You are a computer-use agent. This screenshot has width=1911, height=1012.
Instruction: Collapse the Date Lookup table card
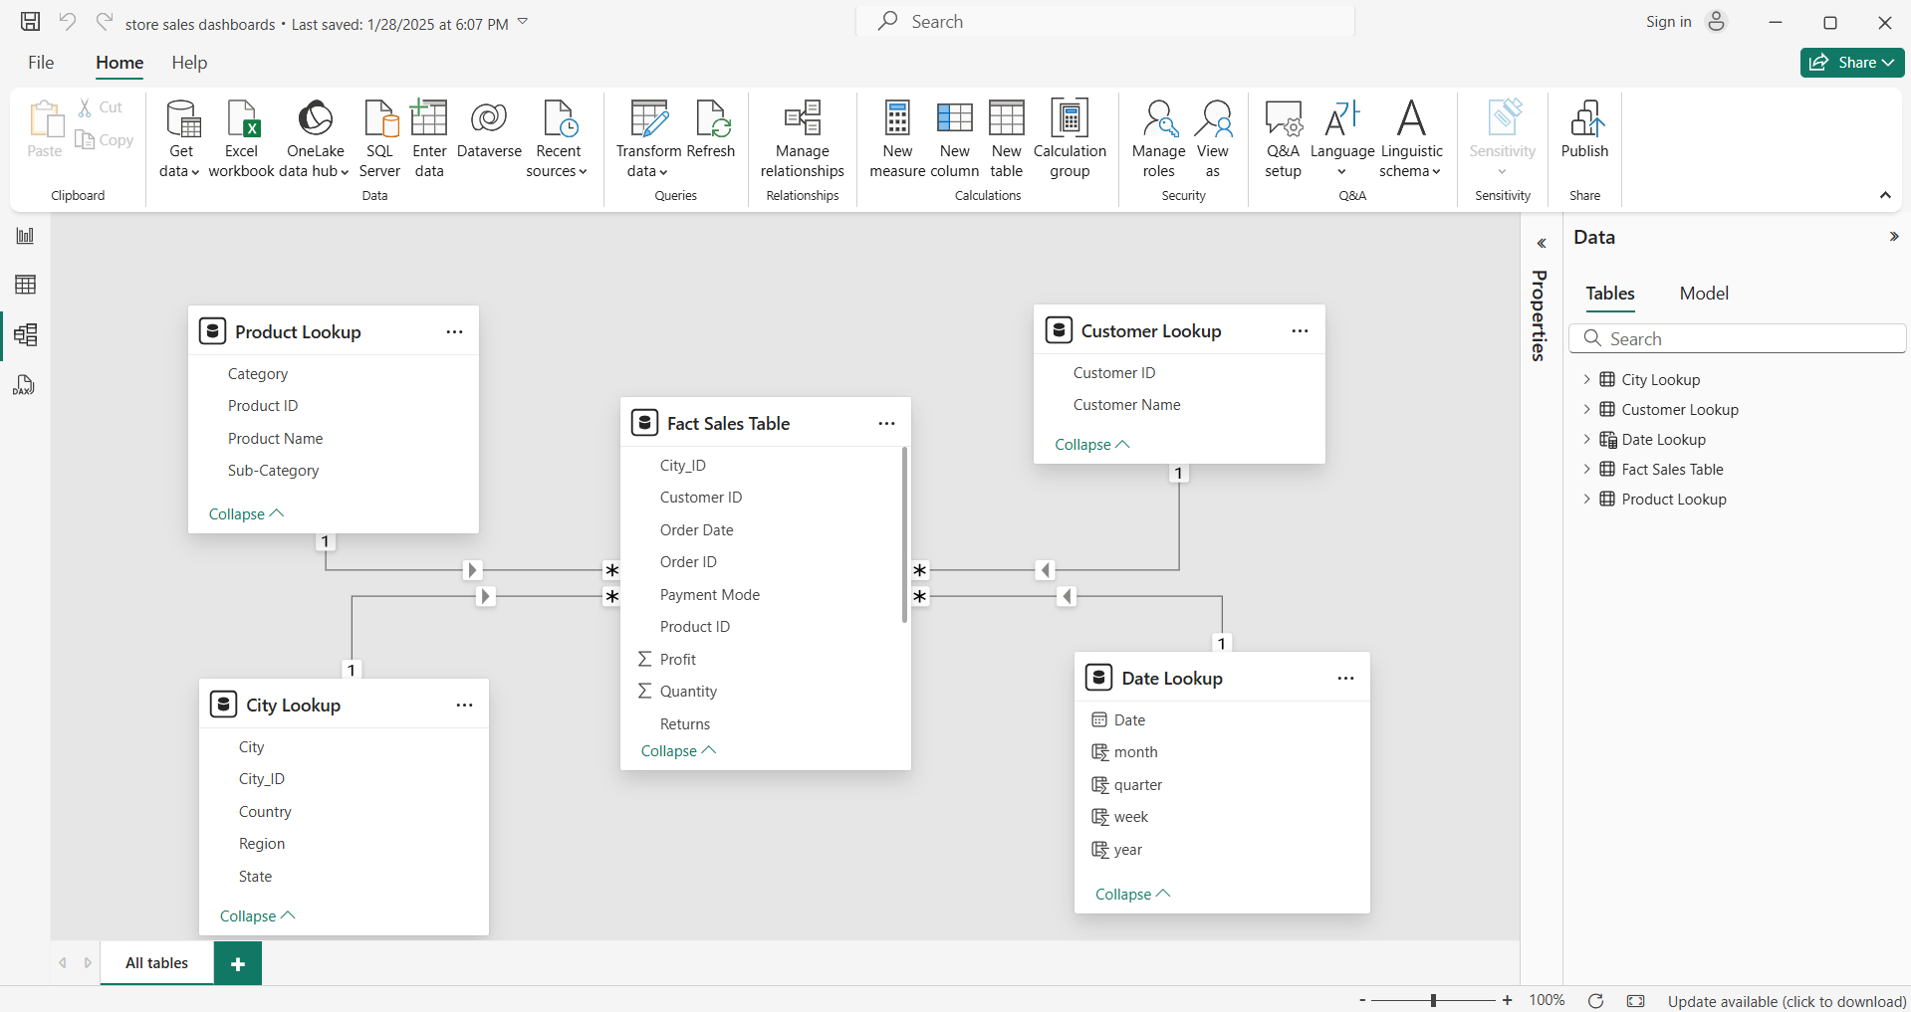point(1132,894)
